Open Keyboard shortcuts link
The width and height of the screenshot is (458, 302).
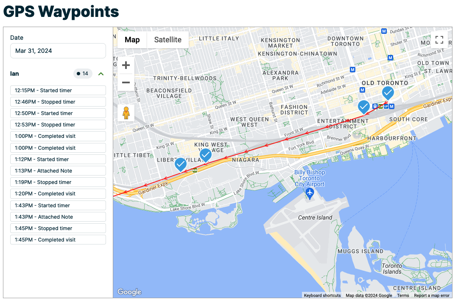coord(321,295)
